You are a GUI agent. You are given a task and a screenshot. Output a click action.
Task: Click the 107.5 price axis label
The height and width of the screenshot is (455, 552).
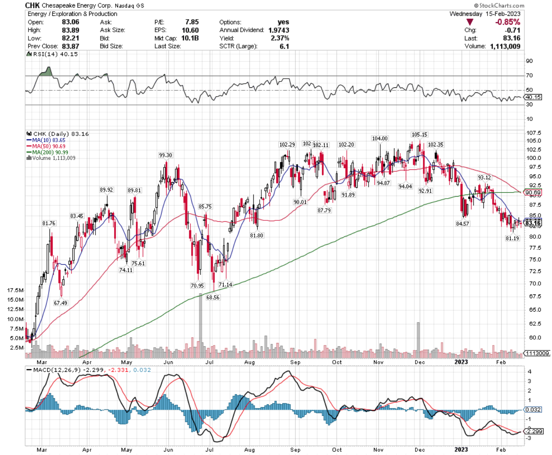pos(534,133)
